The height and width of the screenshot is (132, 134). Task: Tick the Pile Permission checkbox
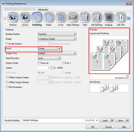(x=7, y=87)
